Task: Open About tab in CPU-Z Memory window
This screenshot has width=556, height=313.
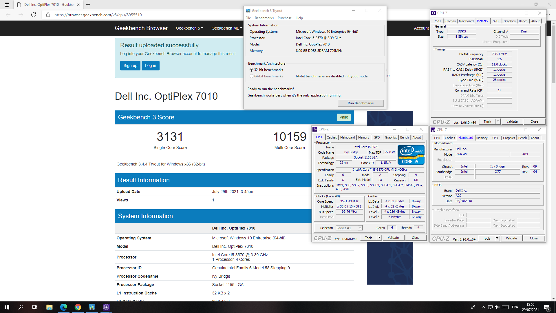Action: [x=535, y=21]
